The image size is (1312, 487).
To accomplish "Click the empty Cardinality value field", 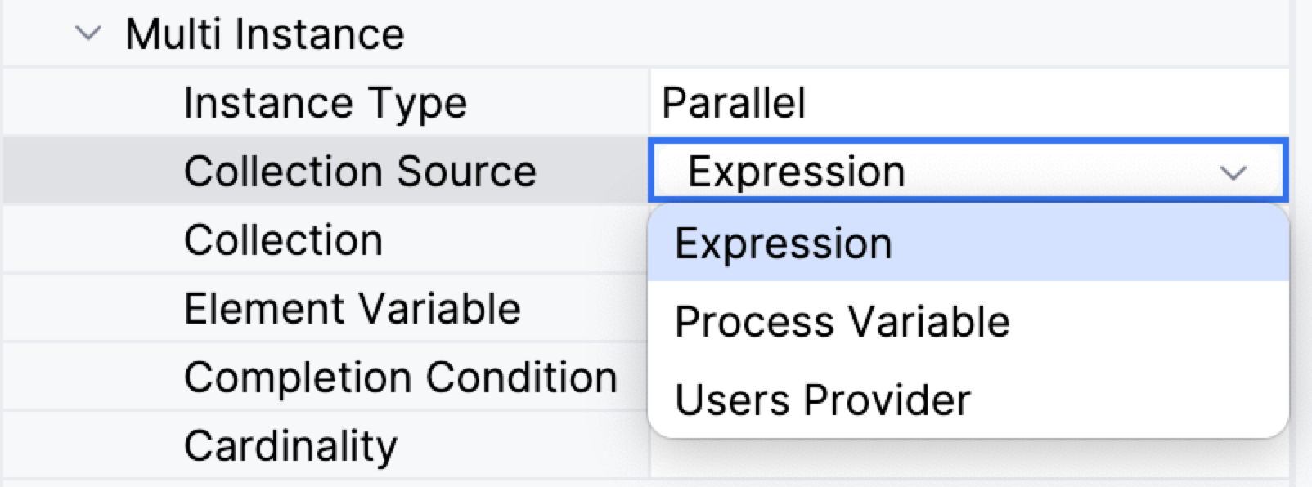I will pyautogui.click(x=965, y=459).
